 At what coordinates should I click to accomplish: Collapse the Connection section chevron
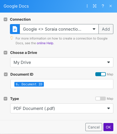[5, 19]
